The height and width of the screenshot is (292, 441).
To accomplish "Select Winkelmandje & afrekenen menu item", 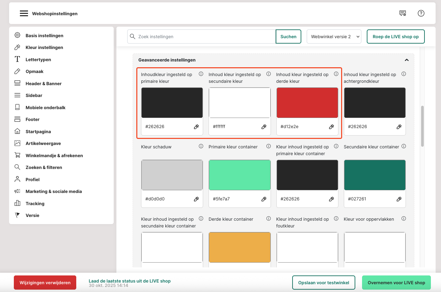I will 54,155.
